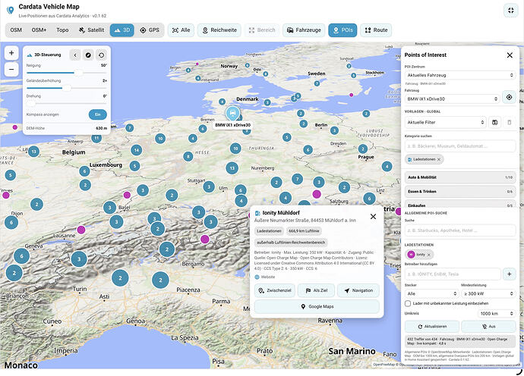The height and width of the screenshot is (376, 524).
Task: Toggle the 3D map mode
Action: point(122,30)
